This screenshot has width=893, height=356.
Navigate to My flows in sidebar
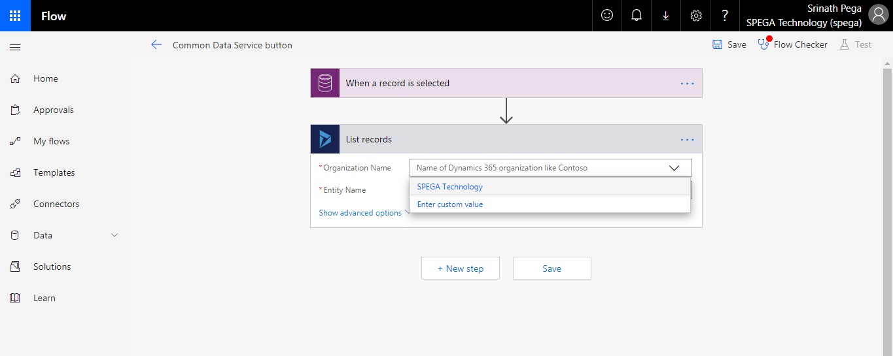51,141
